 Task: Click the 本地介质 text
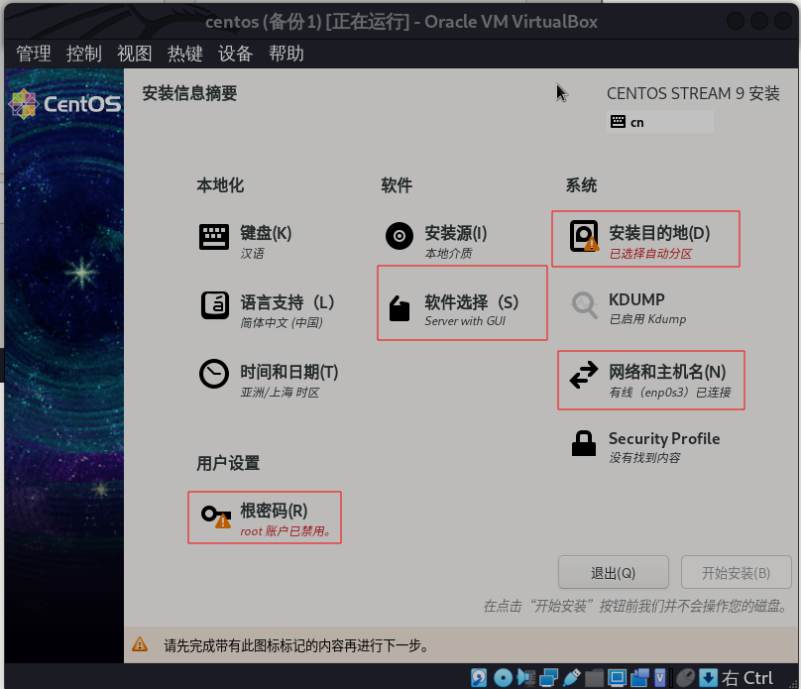(x=448, y=254)
